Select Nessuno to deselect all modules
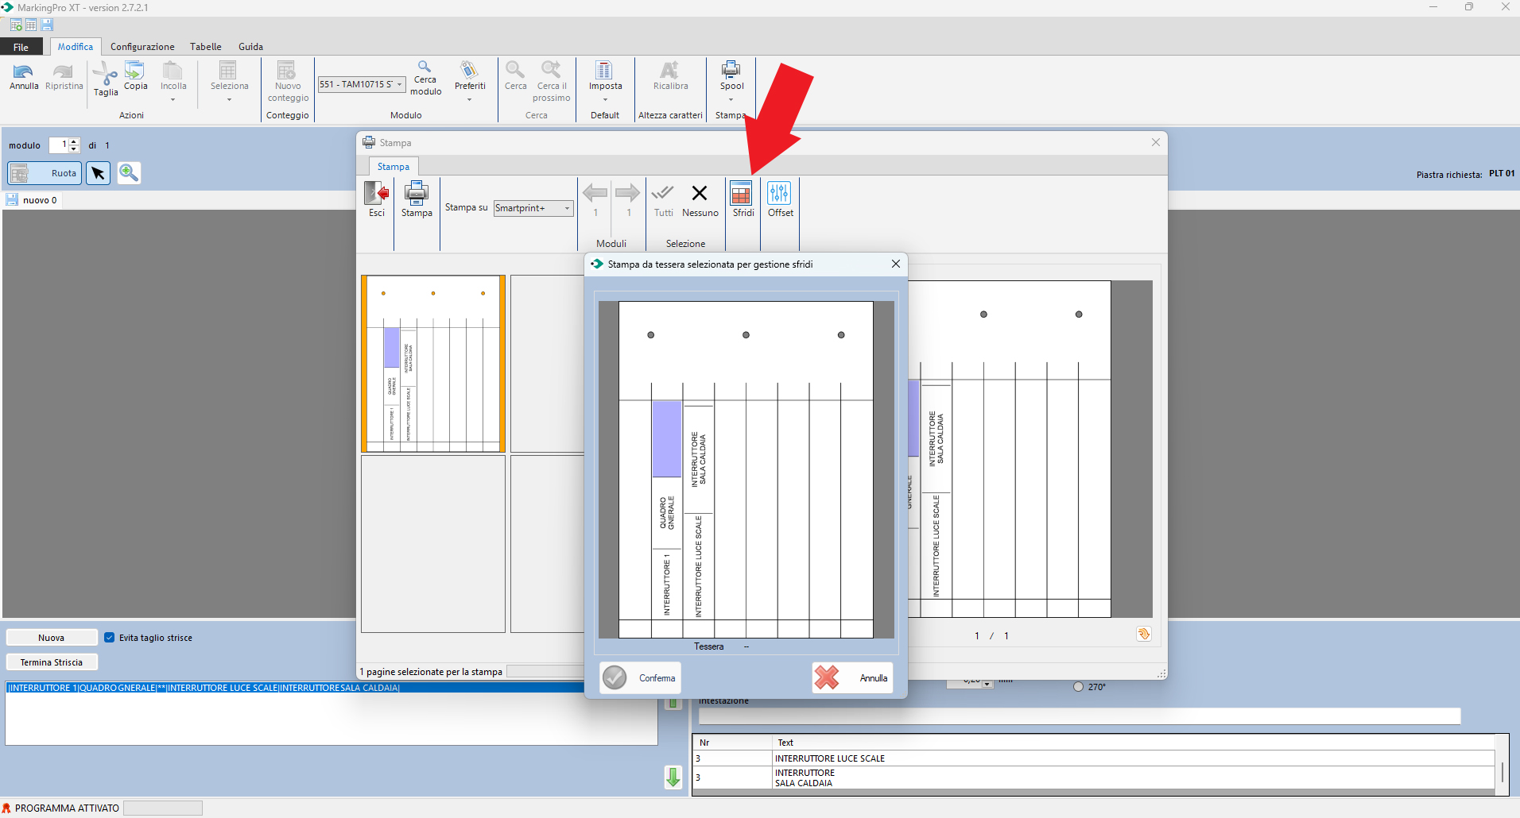 point(700,199)
